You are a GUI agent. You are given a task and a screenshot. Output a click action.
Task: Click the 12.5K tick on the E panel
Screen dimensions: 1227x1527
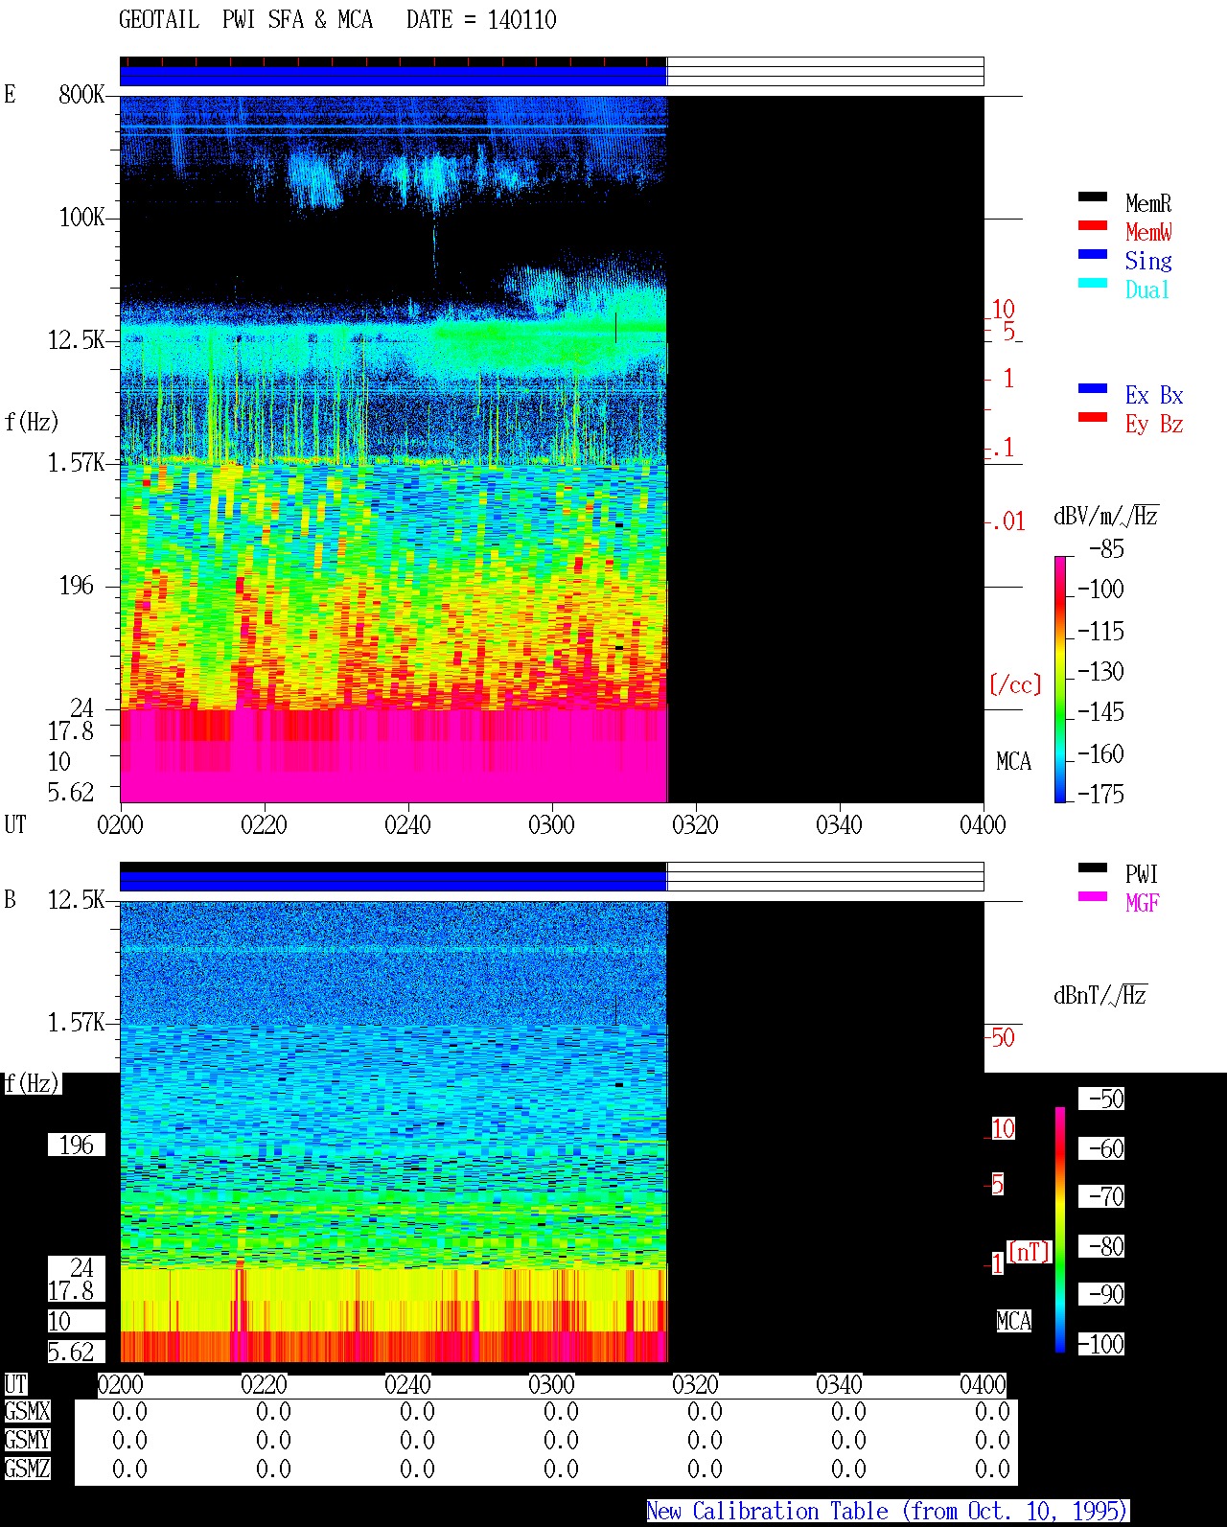[77, 339]
